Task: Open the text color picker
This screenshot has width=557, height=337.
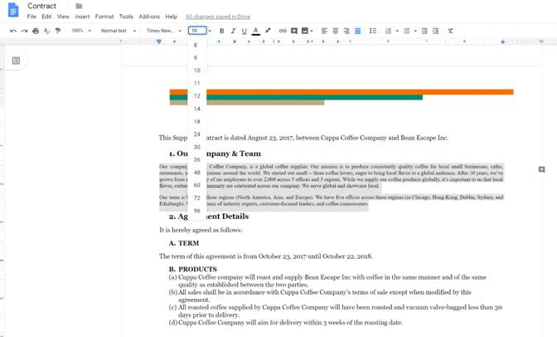Action: pos(256,31)
